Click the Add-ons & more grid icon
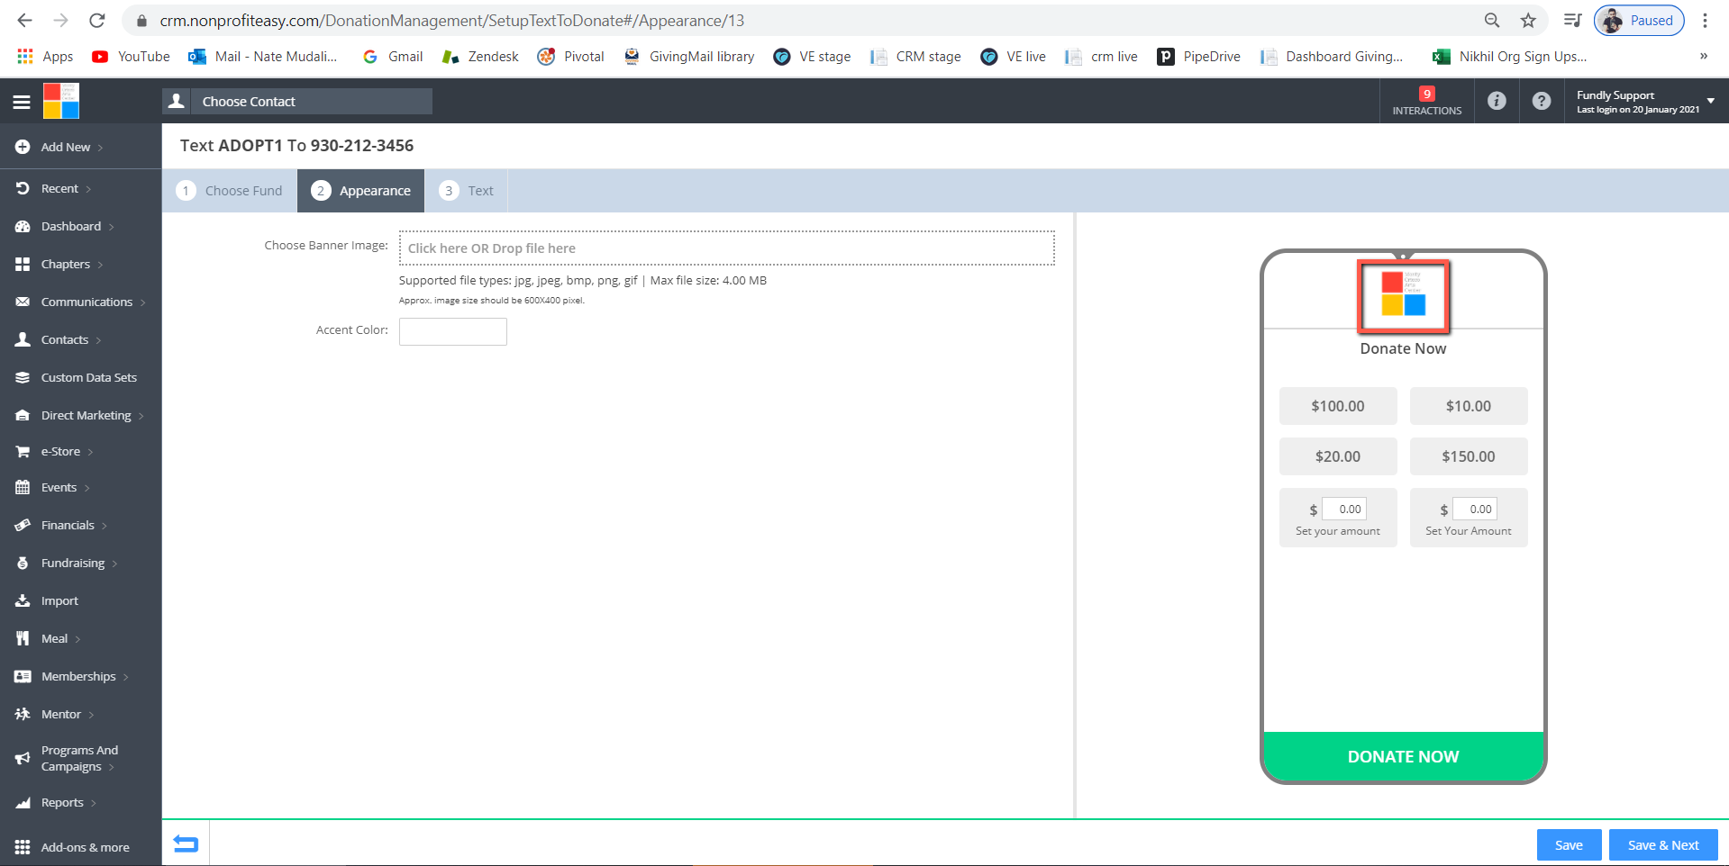Image resolution: width=1729 pixels, height=866 pixels. point(23,847)
